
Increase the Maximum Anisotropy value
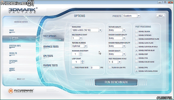coord(81,53)
